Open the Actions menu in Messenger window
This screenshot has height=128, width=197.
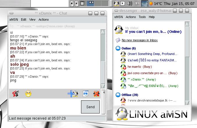[x=131, y=17]
